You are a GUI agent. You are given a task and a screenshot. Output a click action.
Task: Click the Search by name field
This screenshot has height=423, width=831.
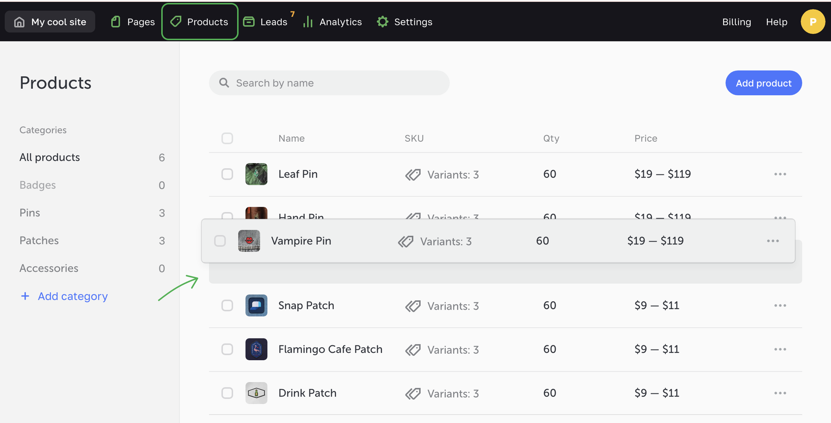pos(329,83)
